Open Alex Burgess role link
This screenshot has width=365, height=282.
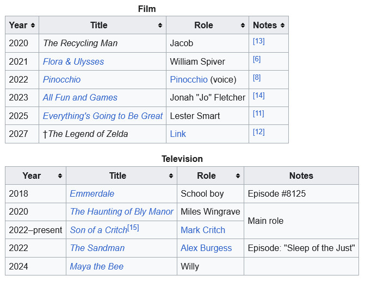tap(206, 248)
